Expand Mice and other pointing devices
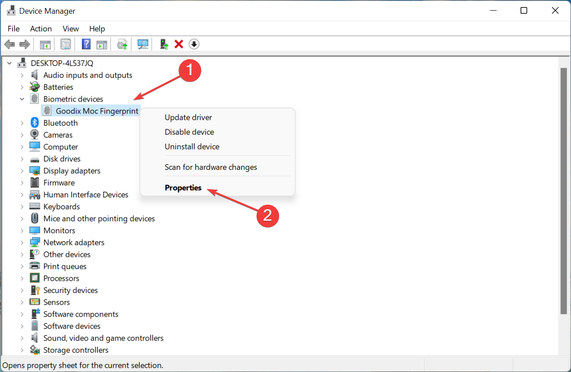 (22, 219)
